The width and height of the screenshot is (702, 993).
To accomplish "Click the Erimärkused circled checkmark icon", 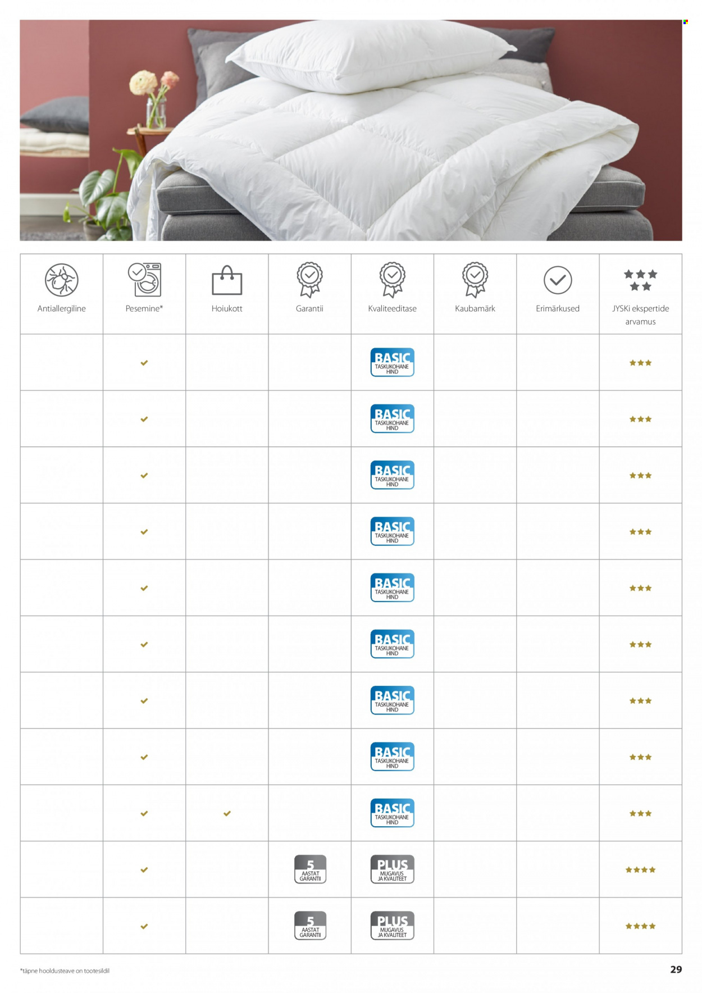I will (558, 280).
